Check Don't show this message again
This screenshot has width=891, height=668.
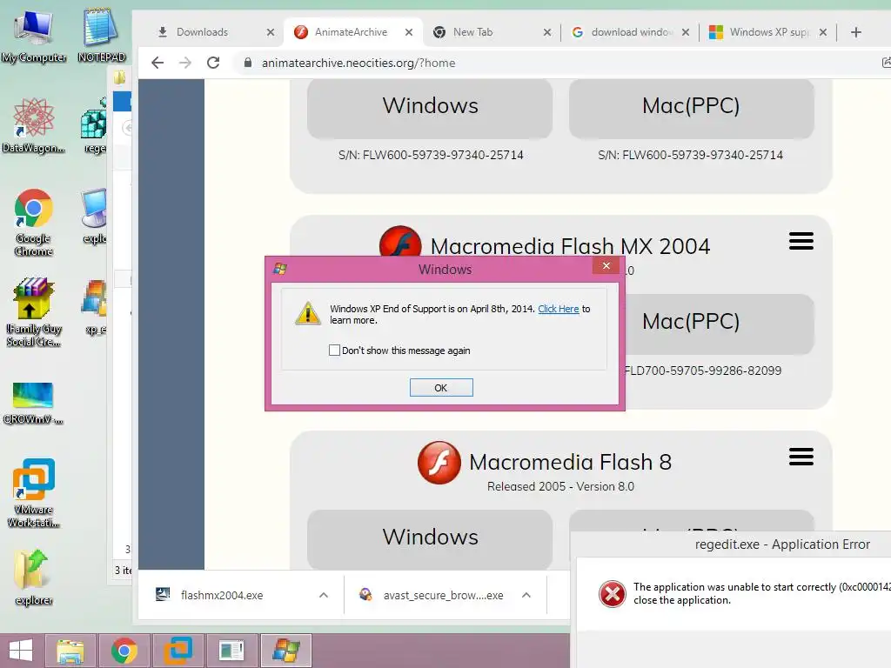coord(335,351)
